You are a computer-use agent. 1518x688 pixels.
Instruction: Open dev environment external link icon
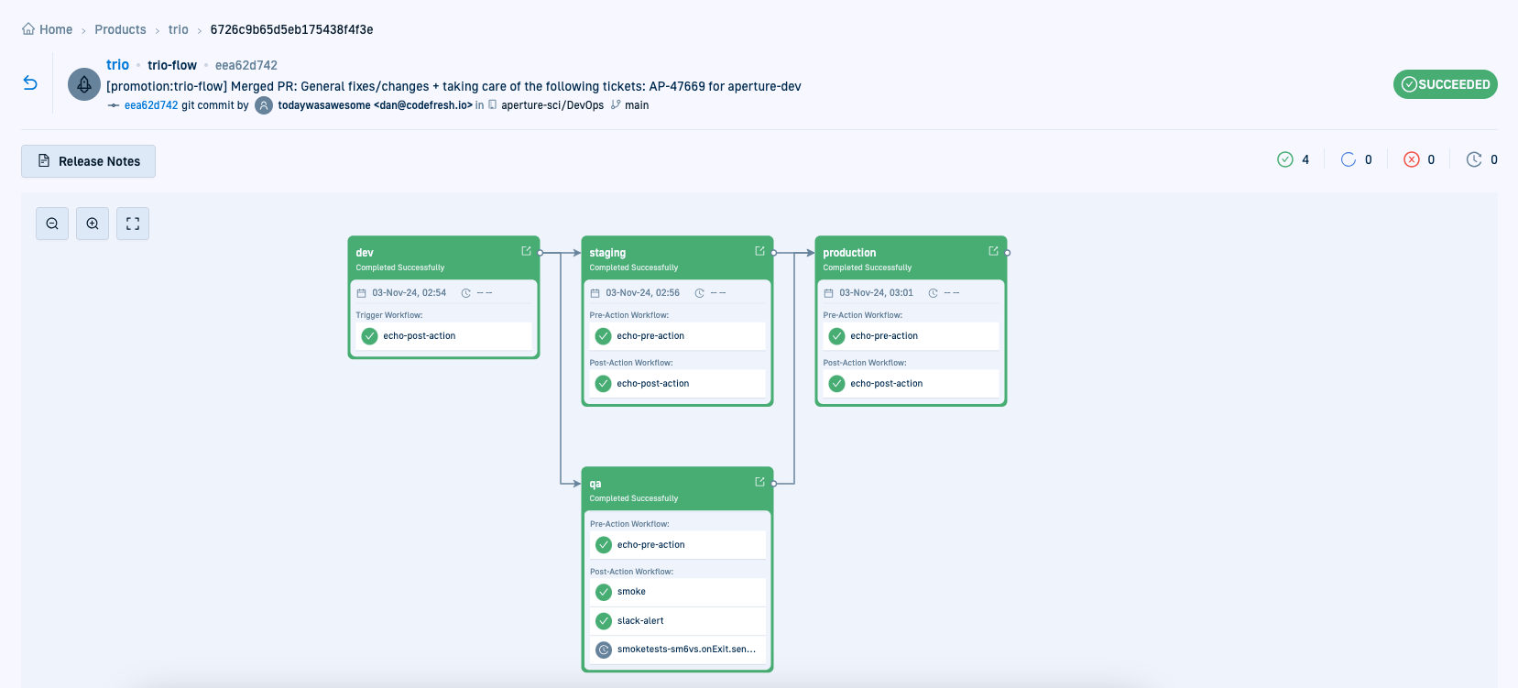point(526,251)
